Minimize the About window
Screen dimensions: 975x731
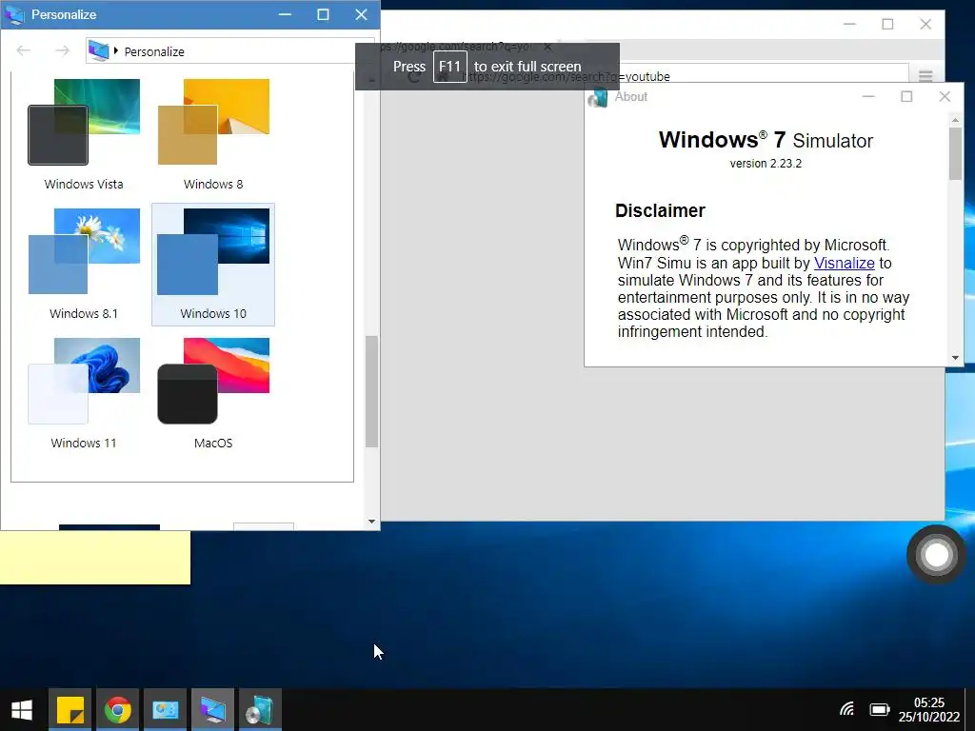868,96
